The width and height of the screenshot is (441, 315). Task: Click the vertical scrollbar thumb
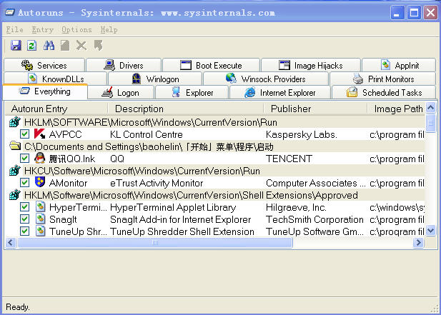(430, 122)
